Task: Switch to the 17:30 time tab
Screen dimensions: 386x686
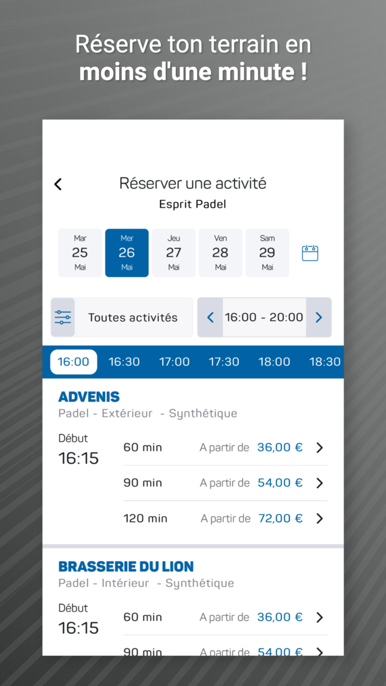Action: (224, 362)
